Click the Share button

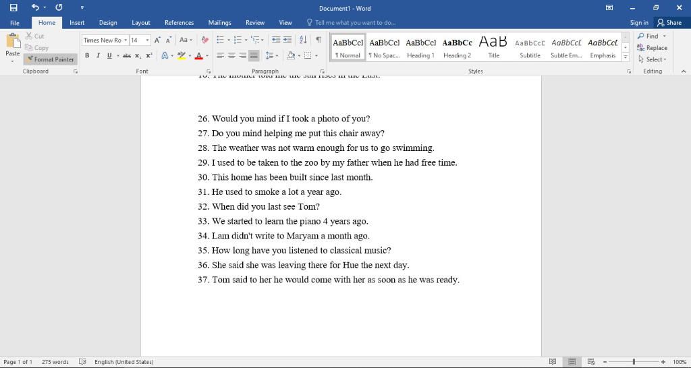pos(669,23)
